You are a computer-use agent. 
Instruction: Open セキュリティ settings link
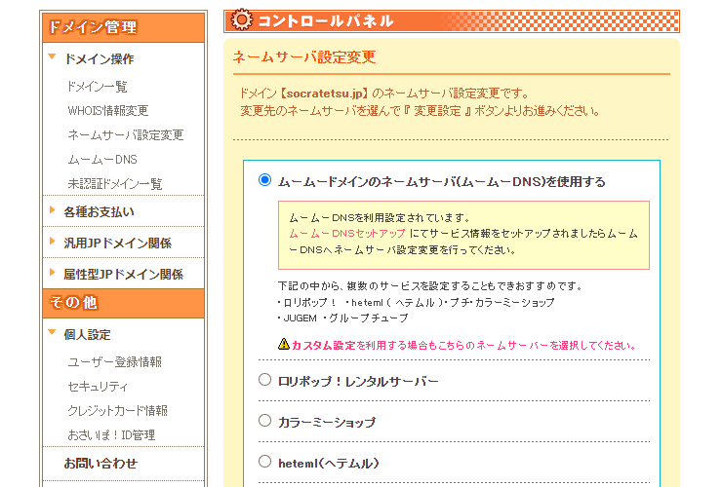pos(98,386)
